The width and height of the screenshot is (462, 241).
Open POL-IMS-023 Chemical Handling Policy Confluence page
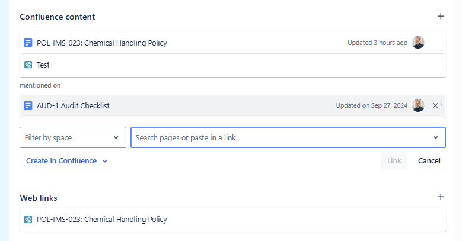tap(101, 43)
